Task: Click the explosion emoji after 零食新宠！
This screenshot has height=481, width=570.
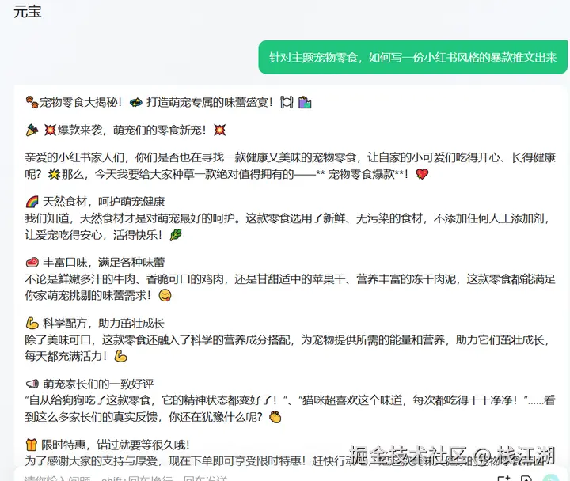Action: click(x=219, y=130)
